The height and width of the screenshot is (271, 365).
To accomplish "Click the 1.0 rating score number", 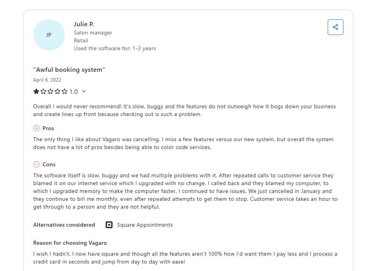I will point(73,91).
